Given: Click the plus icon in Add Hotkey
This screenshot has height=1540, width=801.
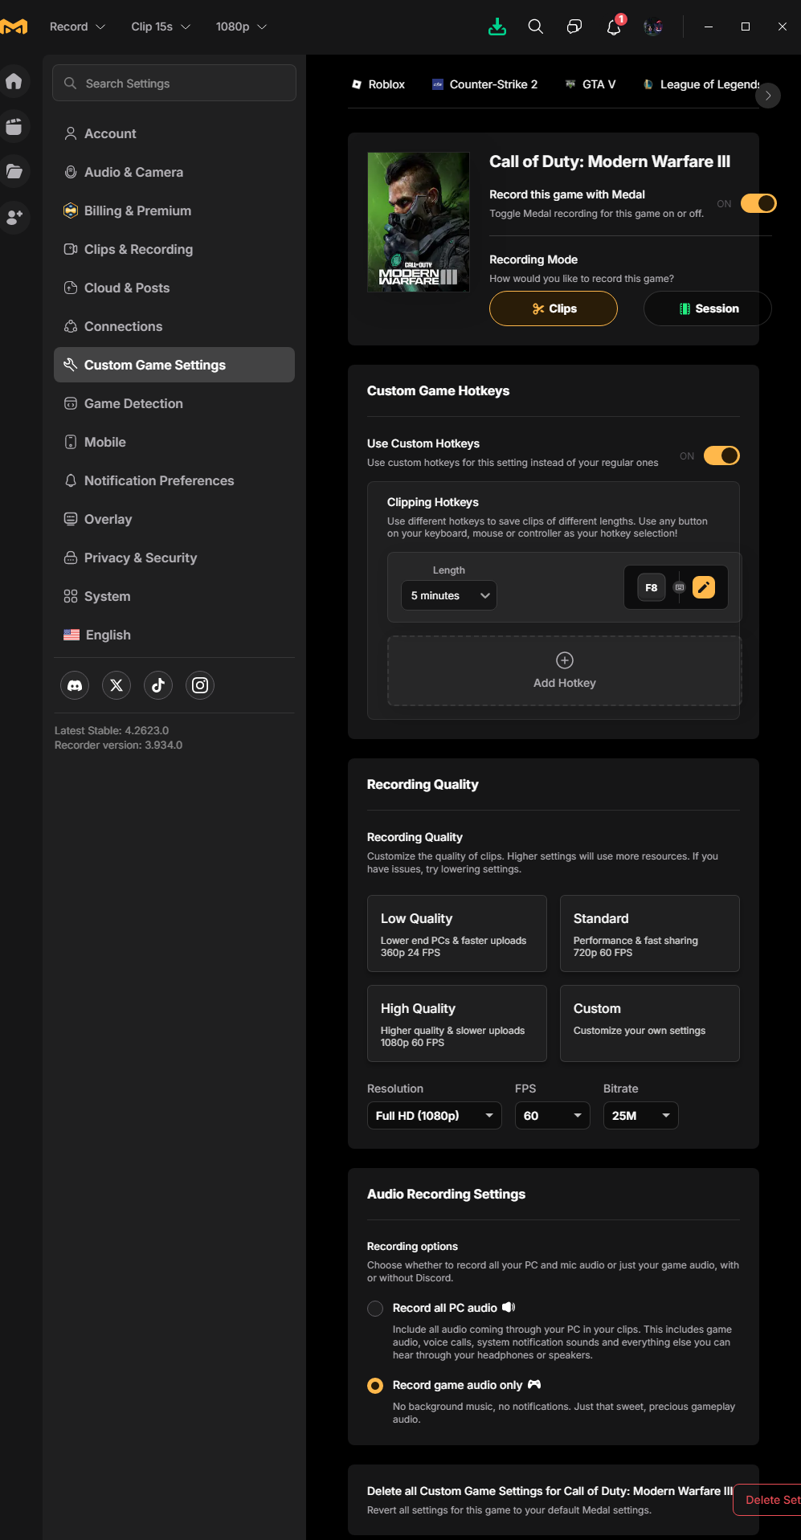Looking at the screenshot, I should pos(565,660).
